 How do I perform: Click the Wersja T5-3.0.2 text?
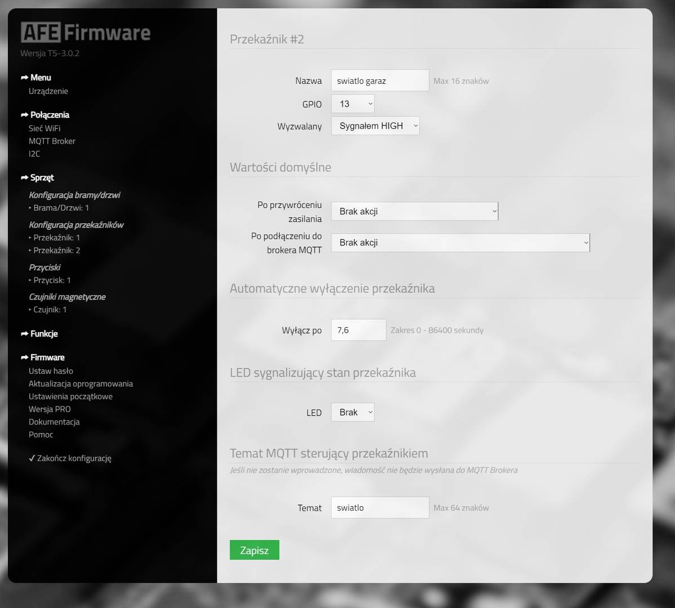50,53
